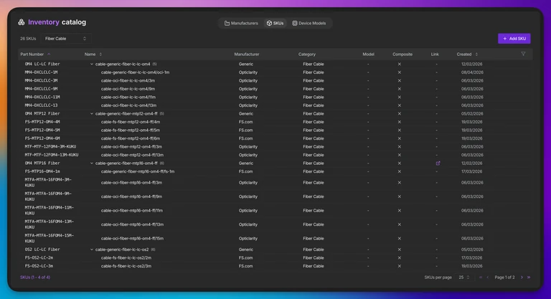Select part number OM4 MTP12 Fiber

click(x=42, y=114)
